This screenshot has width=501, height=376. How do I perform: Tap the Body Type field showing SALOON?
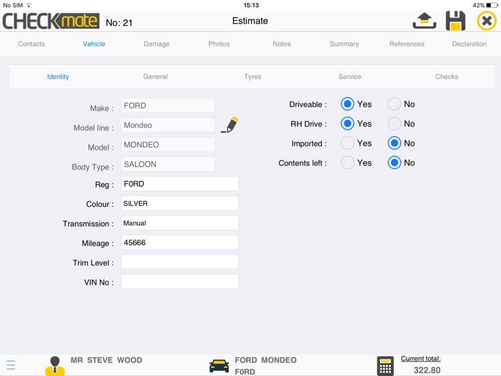[x=168, y=164]
